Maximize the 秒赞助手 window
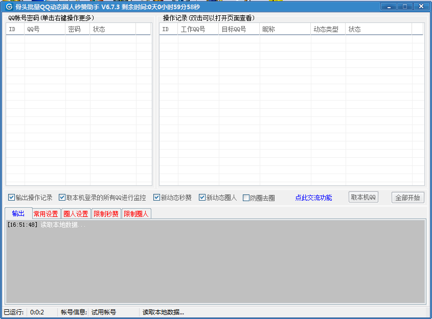This screenshot has height=319, width=432. point(405,7)
